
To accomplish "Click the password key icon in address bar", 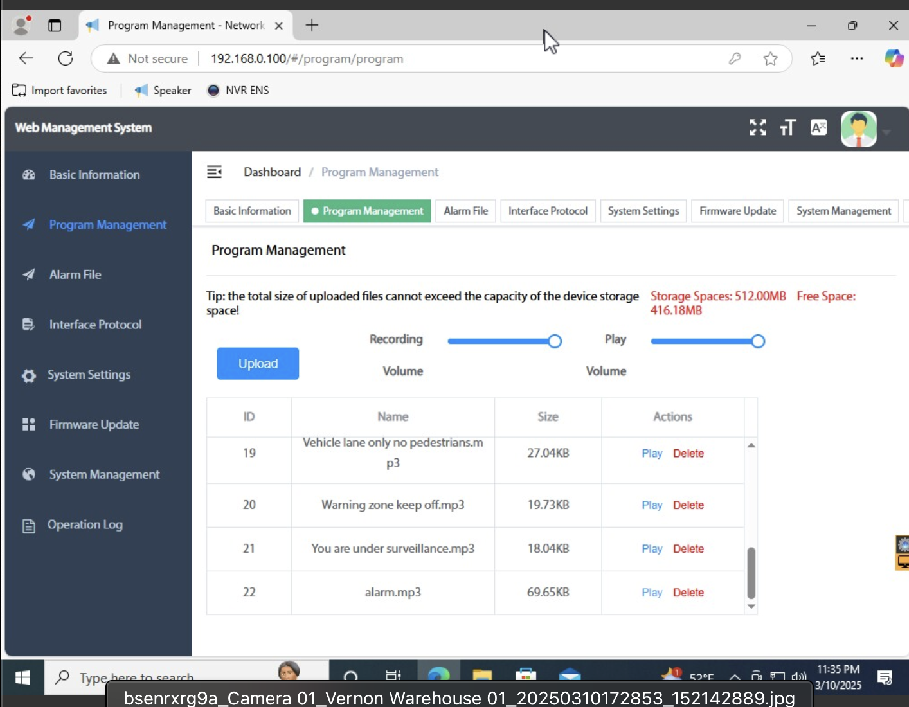I will [x=735, y=58].
